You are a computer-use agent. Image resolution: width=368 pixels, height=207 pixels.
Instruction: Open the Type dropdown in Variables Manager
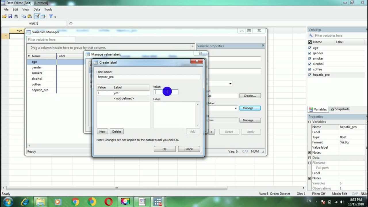click(x=230, y=84)
